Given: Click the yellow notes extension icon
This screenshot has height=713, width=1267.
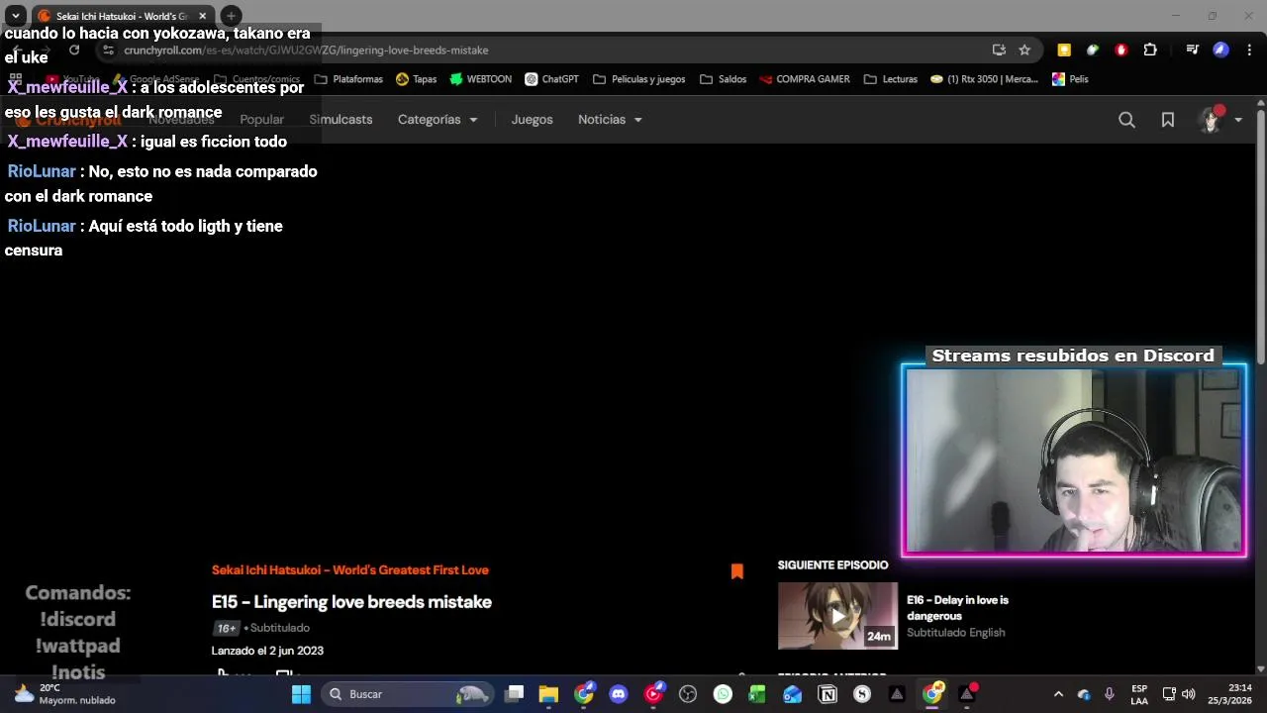Looking at the screenshot, I should tap(1064, 50).
